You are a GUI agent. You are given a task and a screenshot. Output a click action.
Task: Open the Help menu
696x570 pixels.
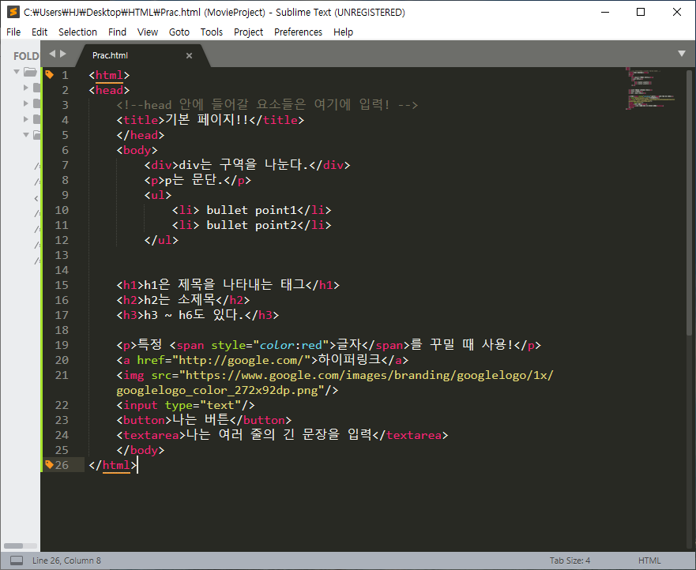click(343, 32)
